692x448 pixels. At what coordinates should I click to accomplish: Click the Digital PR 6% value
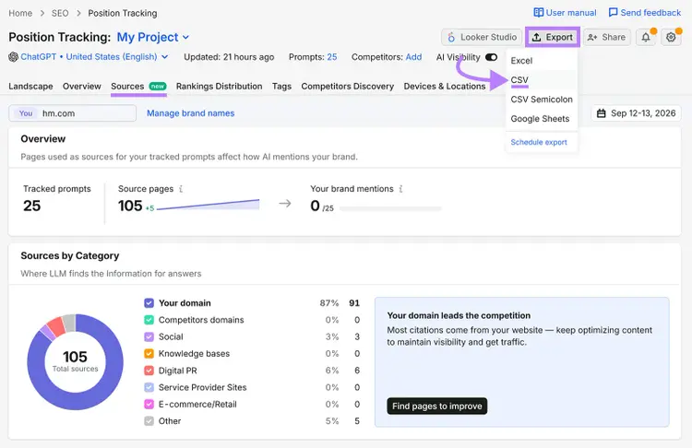(332, 371)
